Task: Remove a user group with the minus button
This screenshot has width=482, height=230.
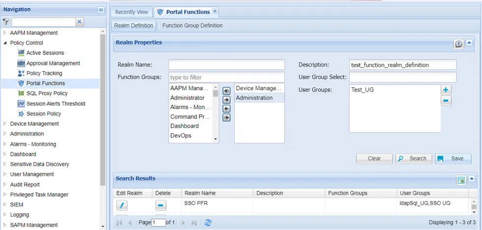Action: 446,100
